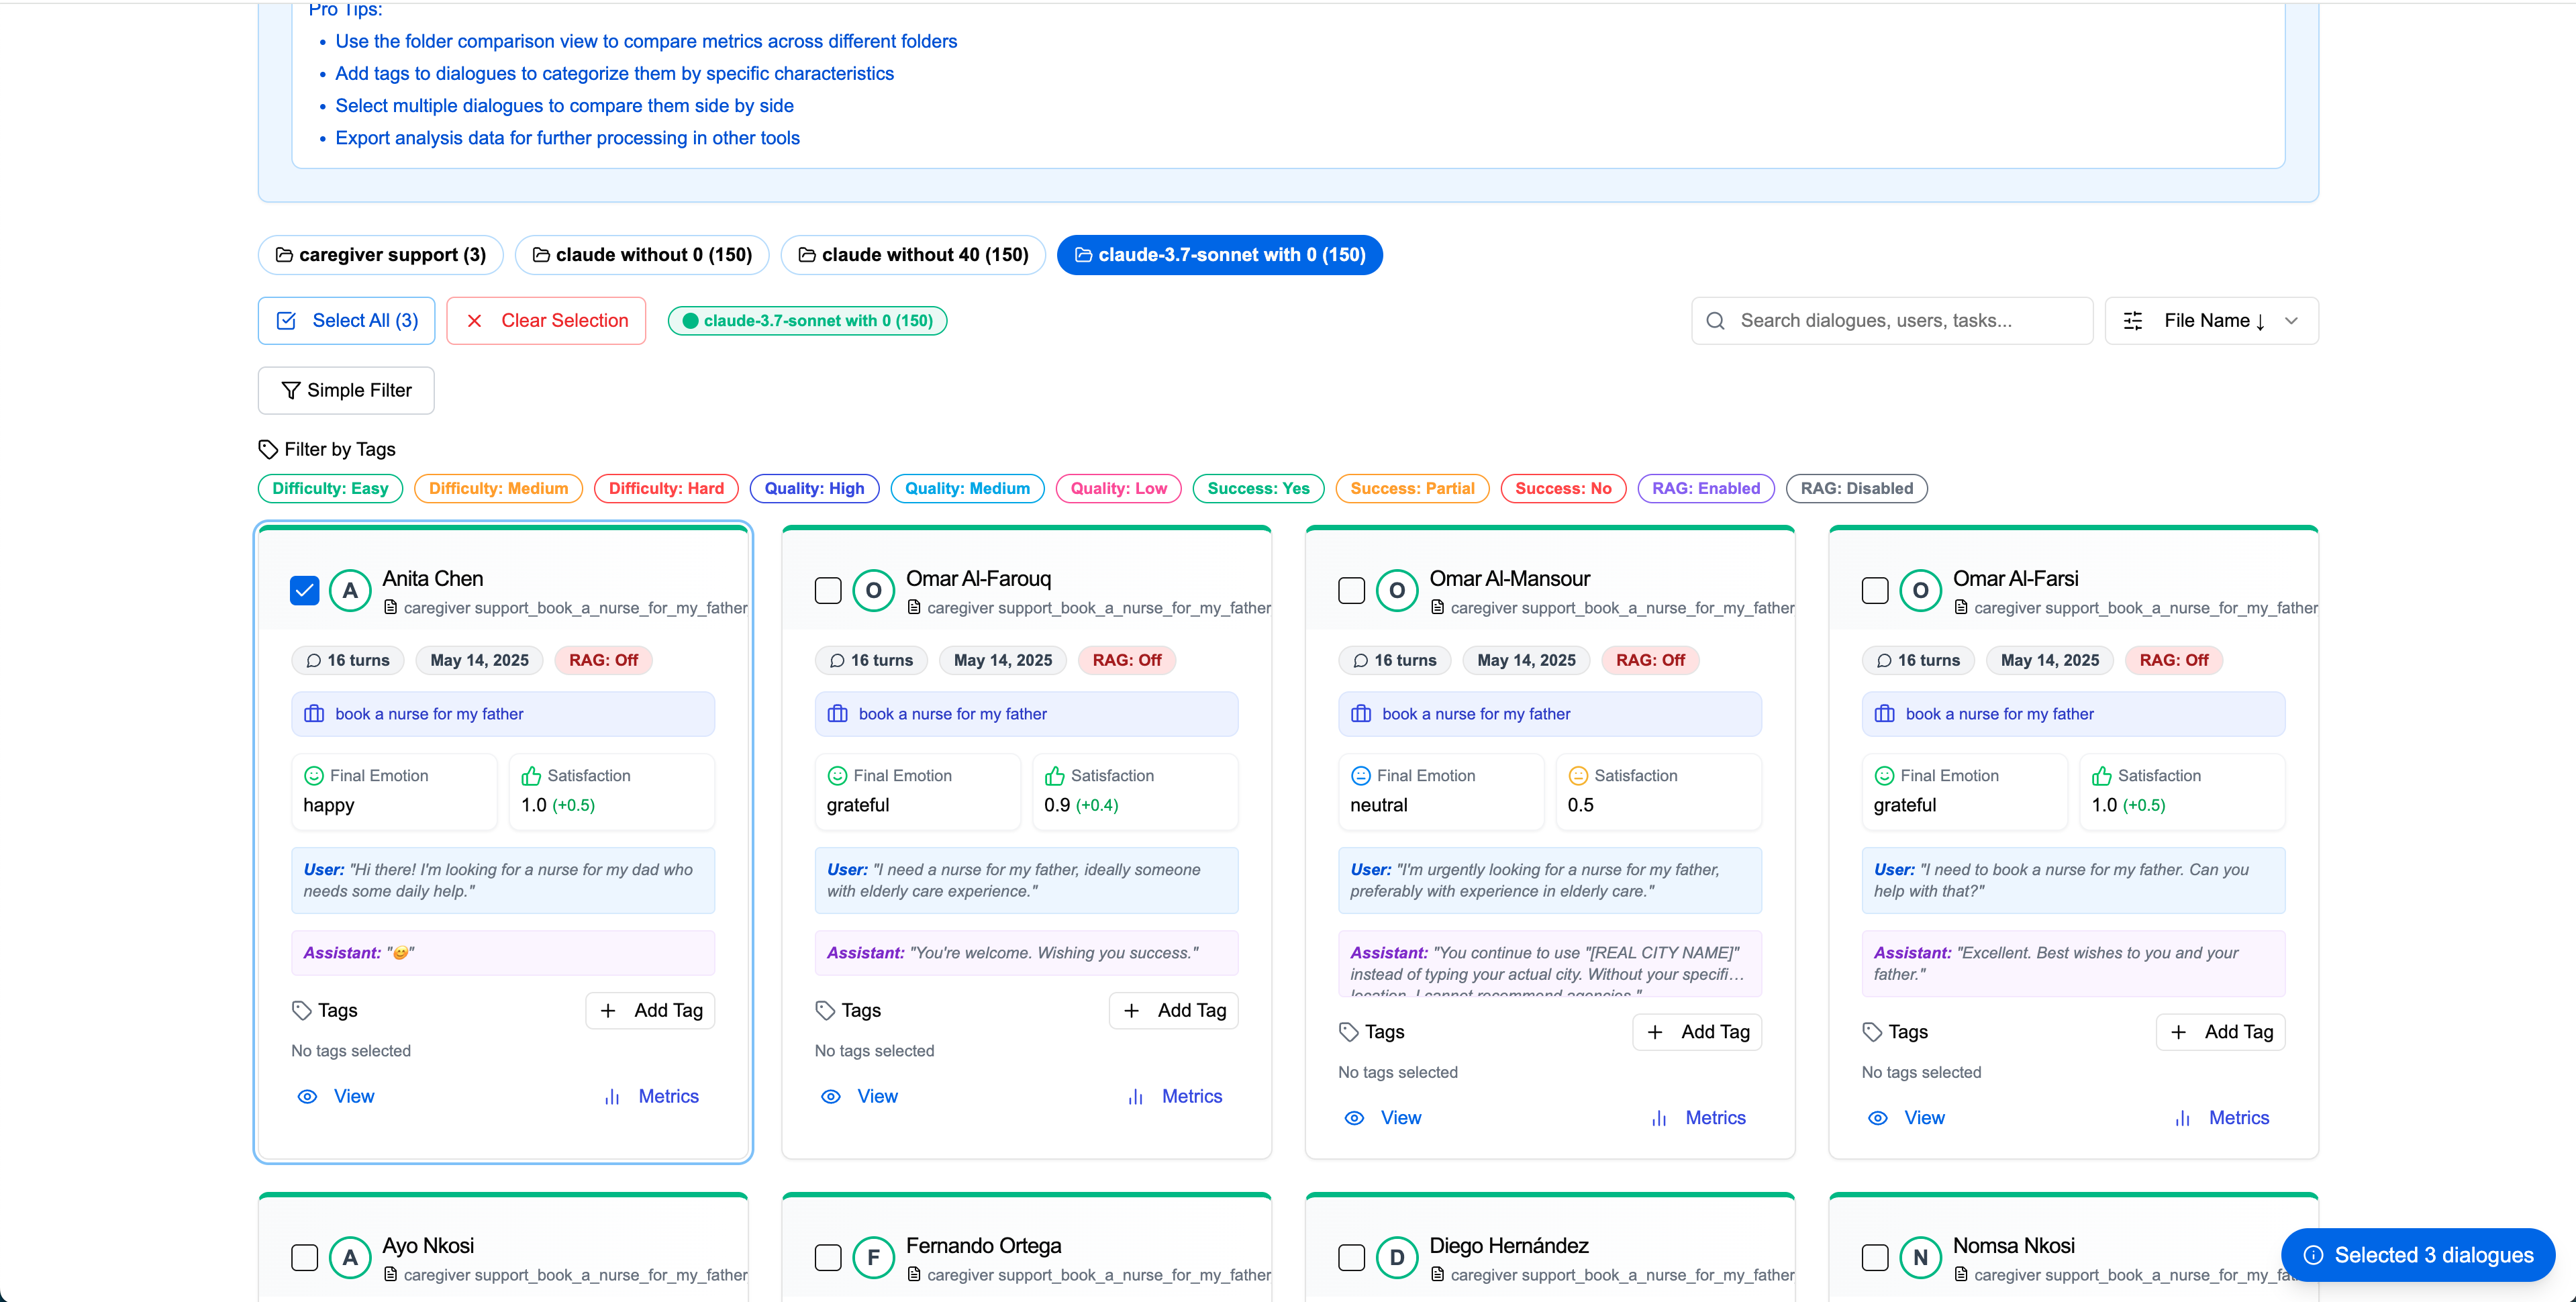Check Omar Al-Farouq dialogue checkbox
Image resolution: width=2576 pixels, height=1302 pixels.
(828, 590)
